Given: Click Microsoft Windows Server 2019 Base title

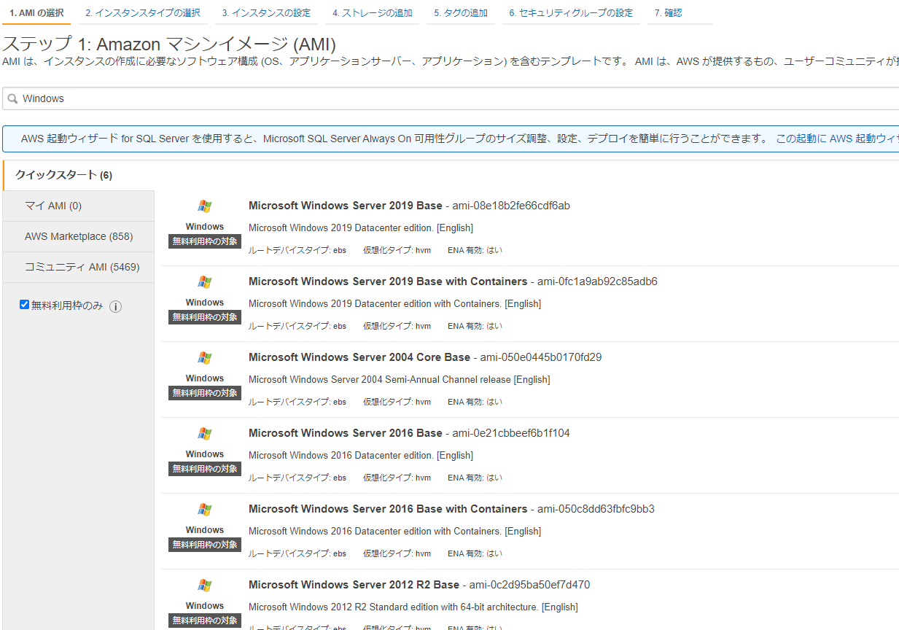Looking at the screenshot, I should coord(346,206).
